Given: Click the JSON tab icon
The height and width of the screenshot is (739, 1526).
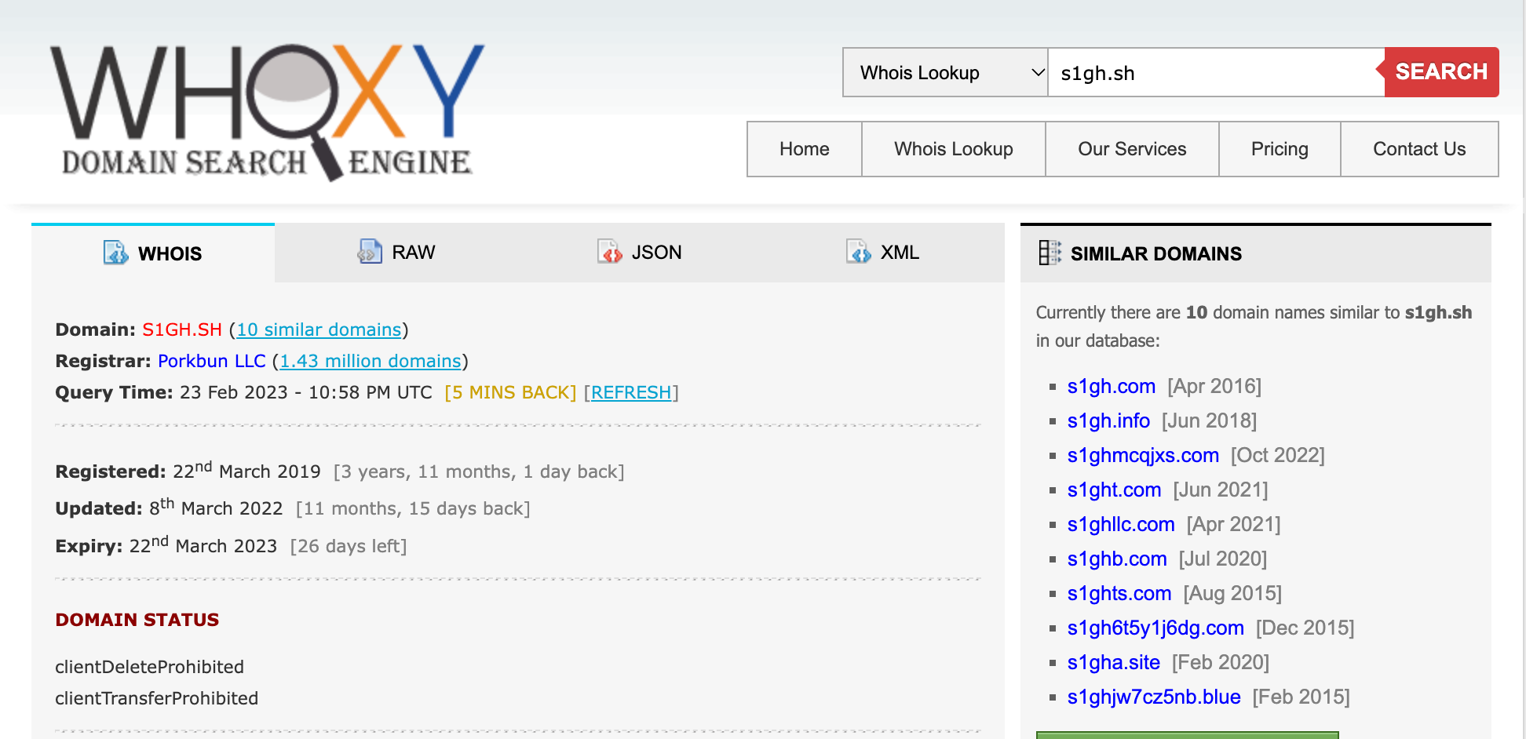Looking at the screenshot, I should point(611,252).
